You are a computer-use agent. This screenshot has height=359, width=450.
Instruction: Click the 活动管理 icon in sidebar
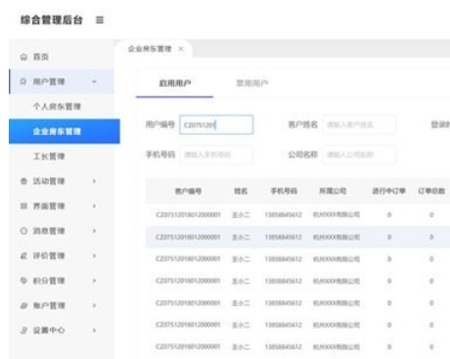click(23, 181)
